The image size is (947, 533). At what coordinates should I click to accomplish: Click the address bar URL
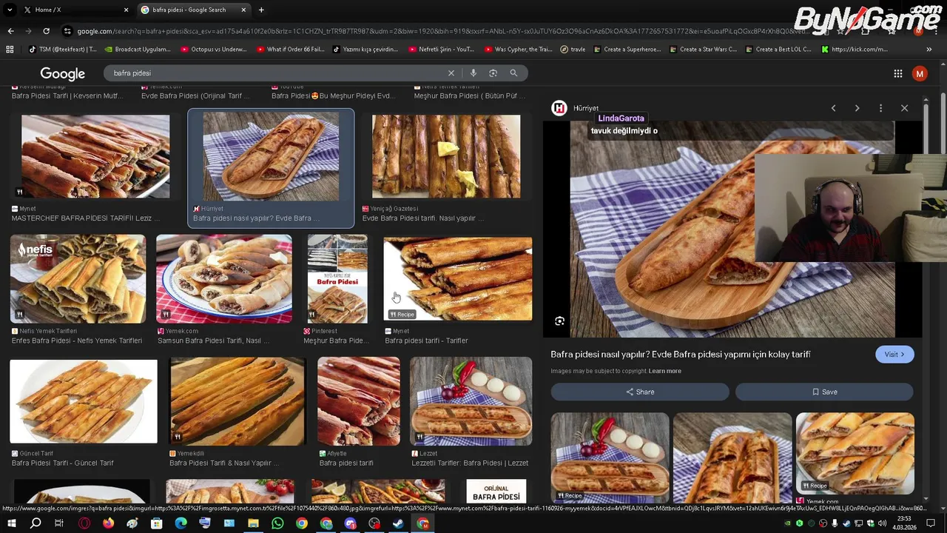coord(444,31)
